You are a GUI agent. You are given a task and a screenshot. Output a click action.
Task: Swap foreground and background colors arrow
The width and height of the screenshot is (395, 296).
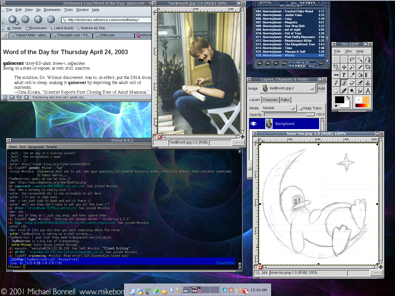348,98
